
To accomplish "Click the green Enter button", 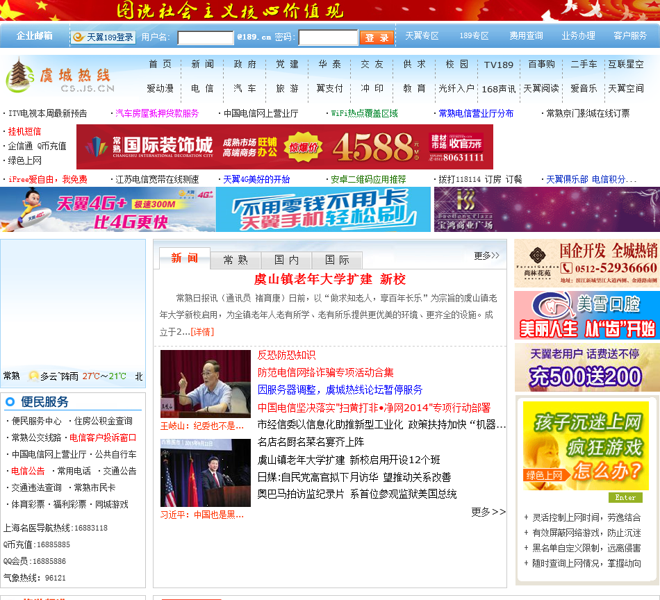I will [625, 497].
